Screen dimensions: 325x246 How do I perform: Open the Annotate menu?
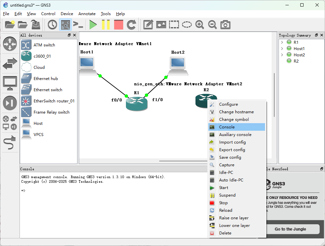pyautogui.click(x=87, y=14)
